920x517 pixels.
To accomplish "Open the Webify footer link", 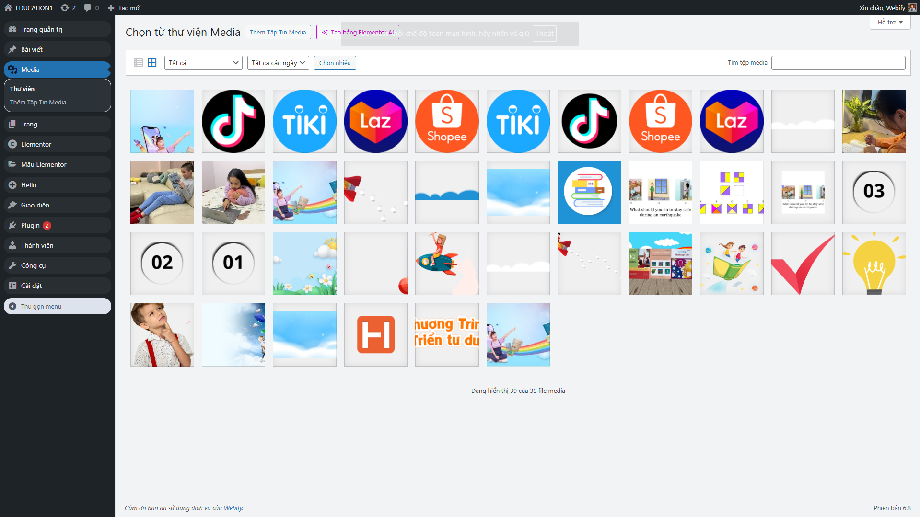I will click(233, 508).
